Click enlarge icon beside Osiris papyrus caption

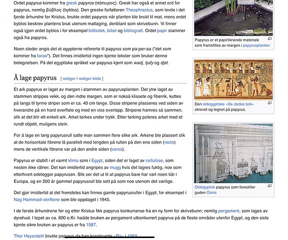point(269,186)
